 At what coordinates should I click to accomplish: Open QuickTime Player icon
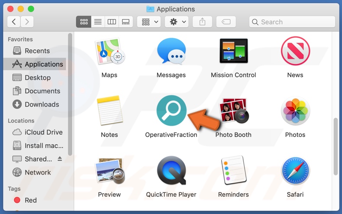point(171,170)
